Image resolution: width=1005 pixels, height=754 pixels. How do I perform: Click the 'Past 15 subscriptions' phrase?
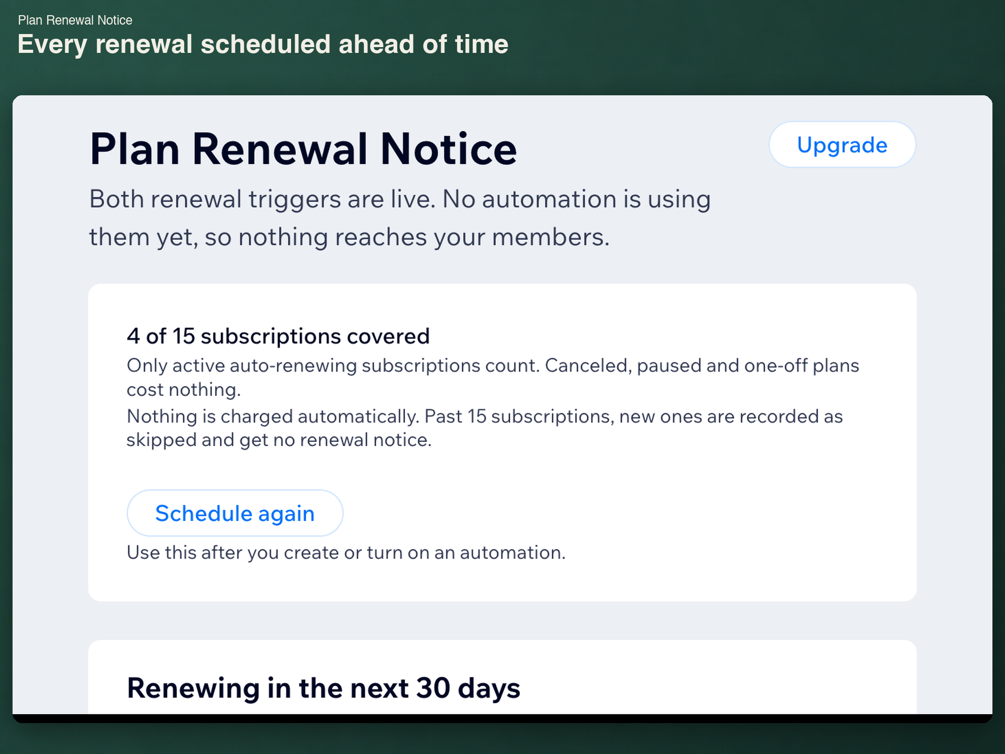(519, 416)
